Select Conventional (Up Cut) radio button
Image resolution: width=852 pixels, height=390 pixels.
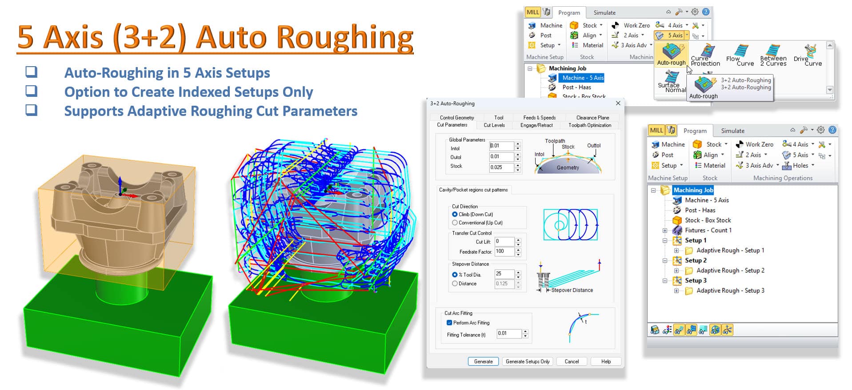(455, 223)
